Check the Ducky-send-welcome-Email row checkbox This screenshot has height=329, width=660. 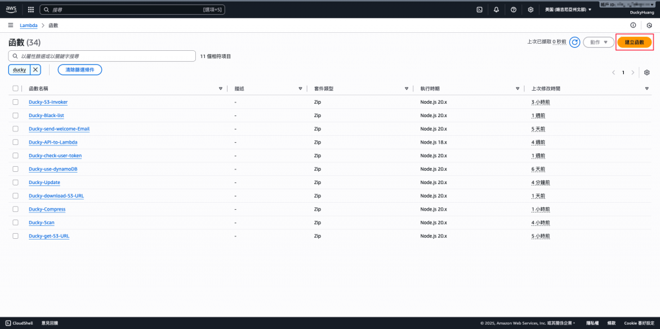pos(15,129)
